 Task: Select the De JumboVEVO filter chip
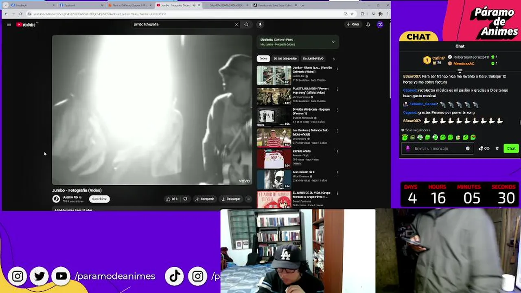click(x=313, y=59)
